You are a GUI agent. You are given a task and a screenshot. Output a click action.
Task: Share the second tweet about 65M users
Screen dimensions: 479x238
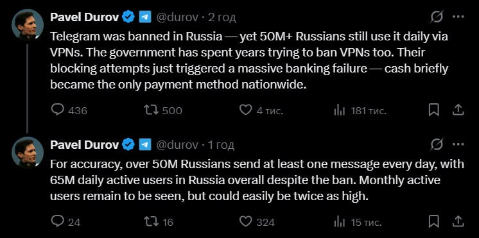coord(458,222)
